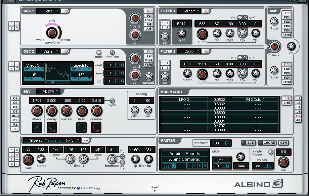Click Filter 2 cutoff knob

[x=202, y=74]
